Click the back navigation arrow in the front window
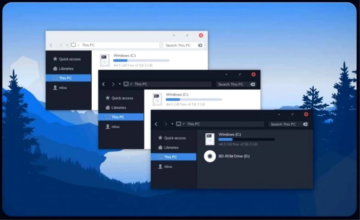360x220 pixels. point(156,124)
